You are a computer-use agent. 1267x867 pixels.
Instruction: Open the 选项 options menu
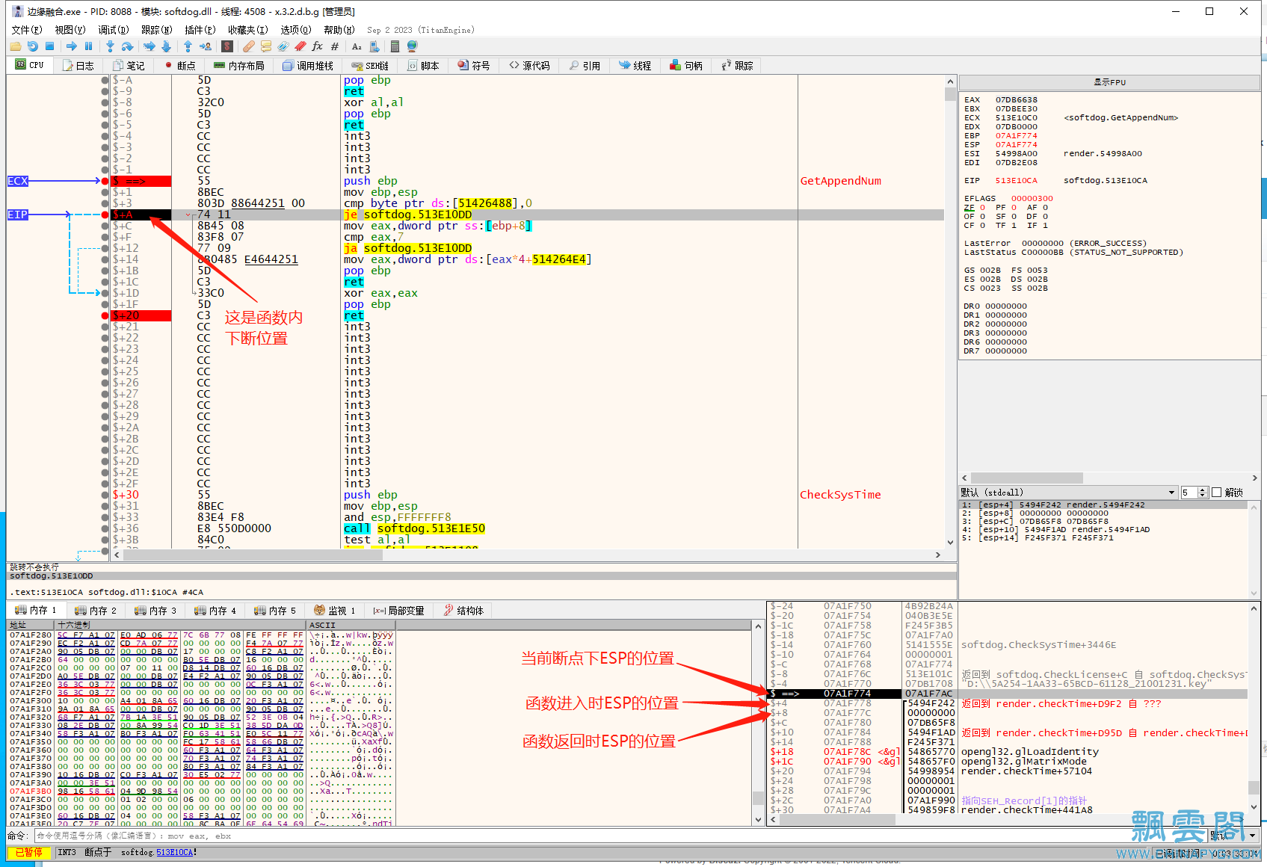[296, 30]
